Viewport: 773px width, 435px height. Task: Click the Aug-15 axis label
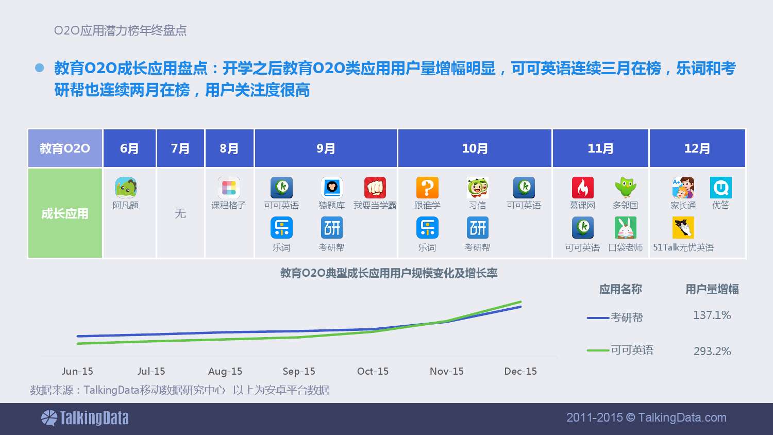225,371
